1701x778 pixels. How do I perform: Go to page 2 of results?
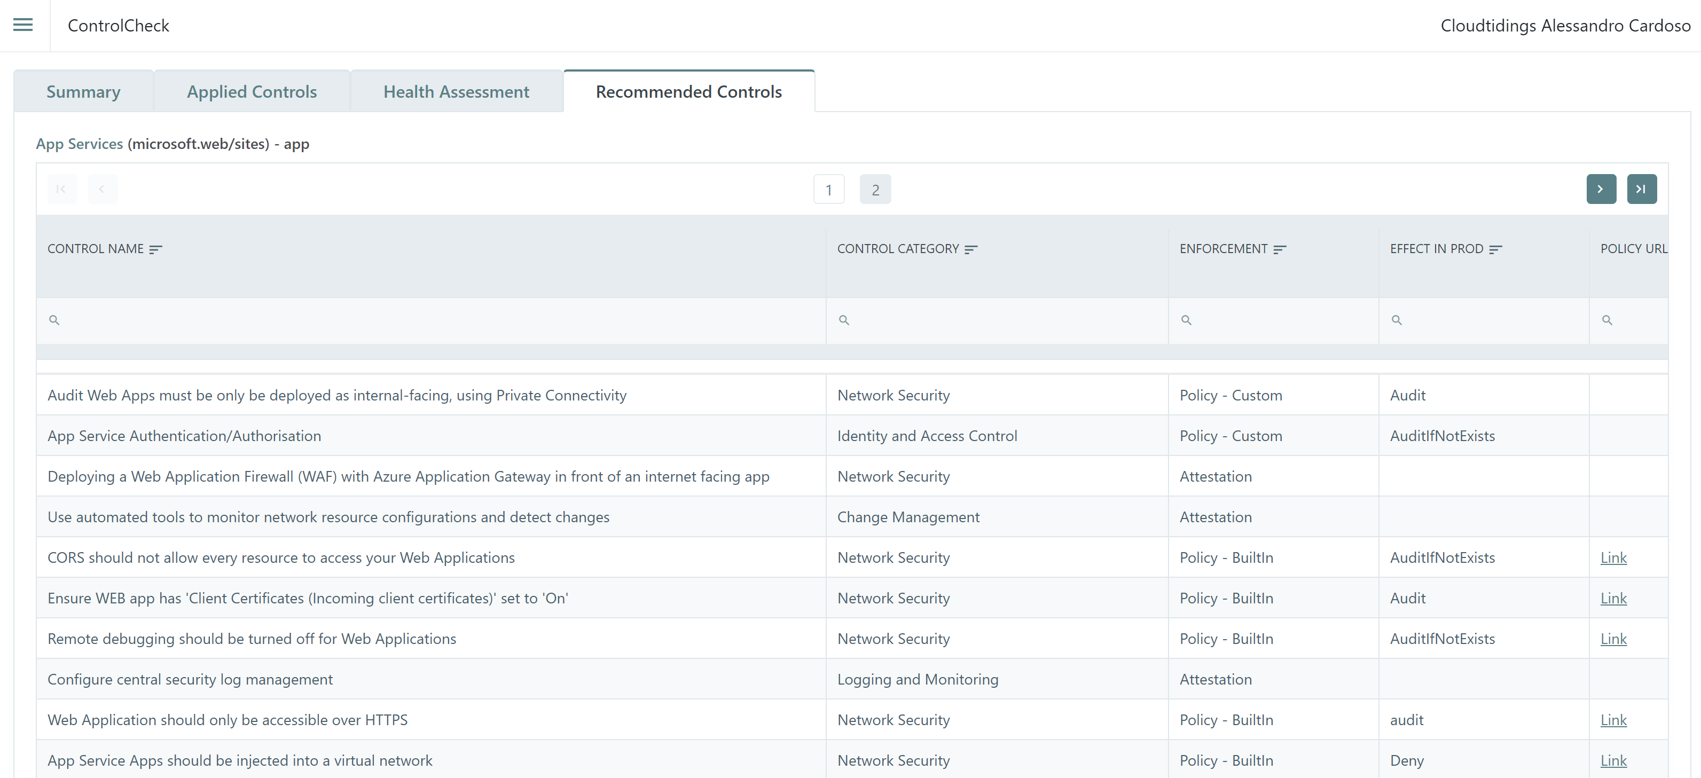tap(875, 190)
